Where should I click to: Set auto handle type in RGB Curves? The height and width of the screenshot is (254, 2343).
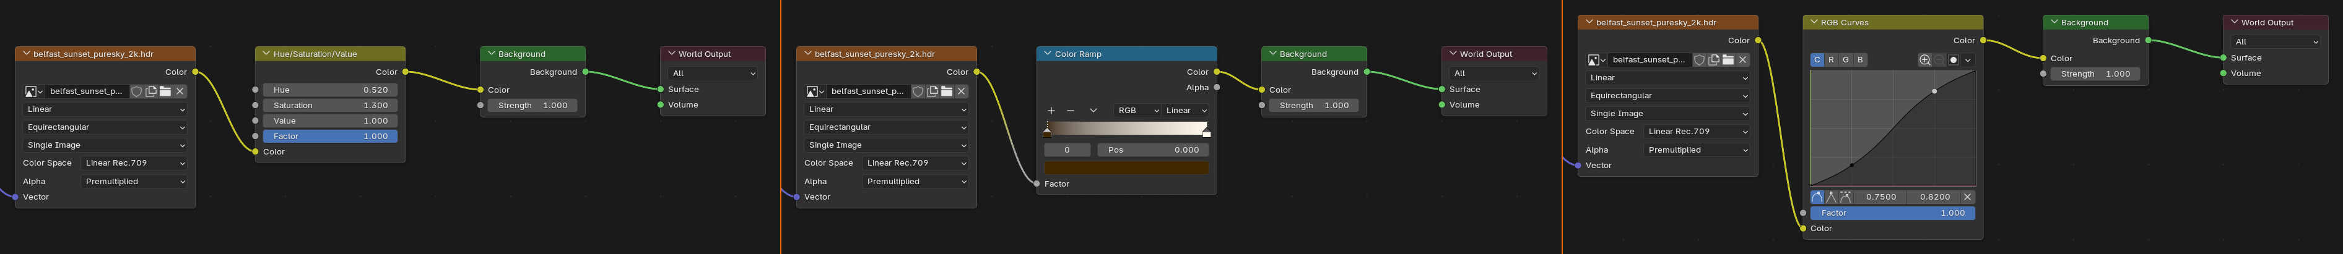click(1817, 197)
